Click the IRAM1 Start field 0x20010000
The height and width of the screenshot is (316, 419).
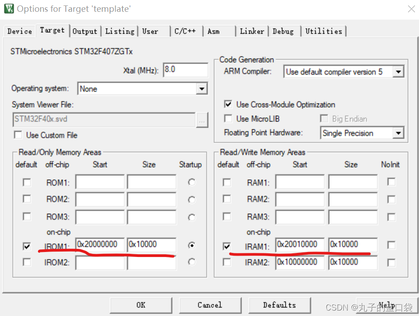(300, 245)
